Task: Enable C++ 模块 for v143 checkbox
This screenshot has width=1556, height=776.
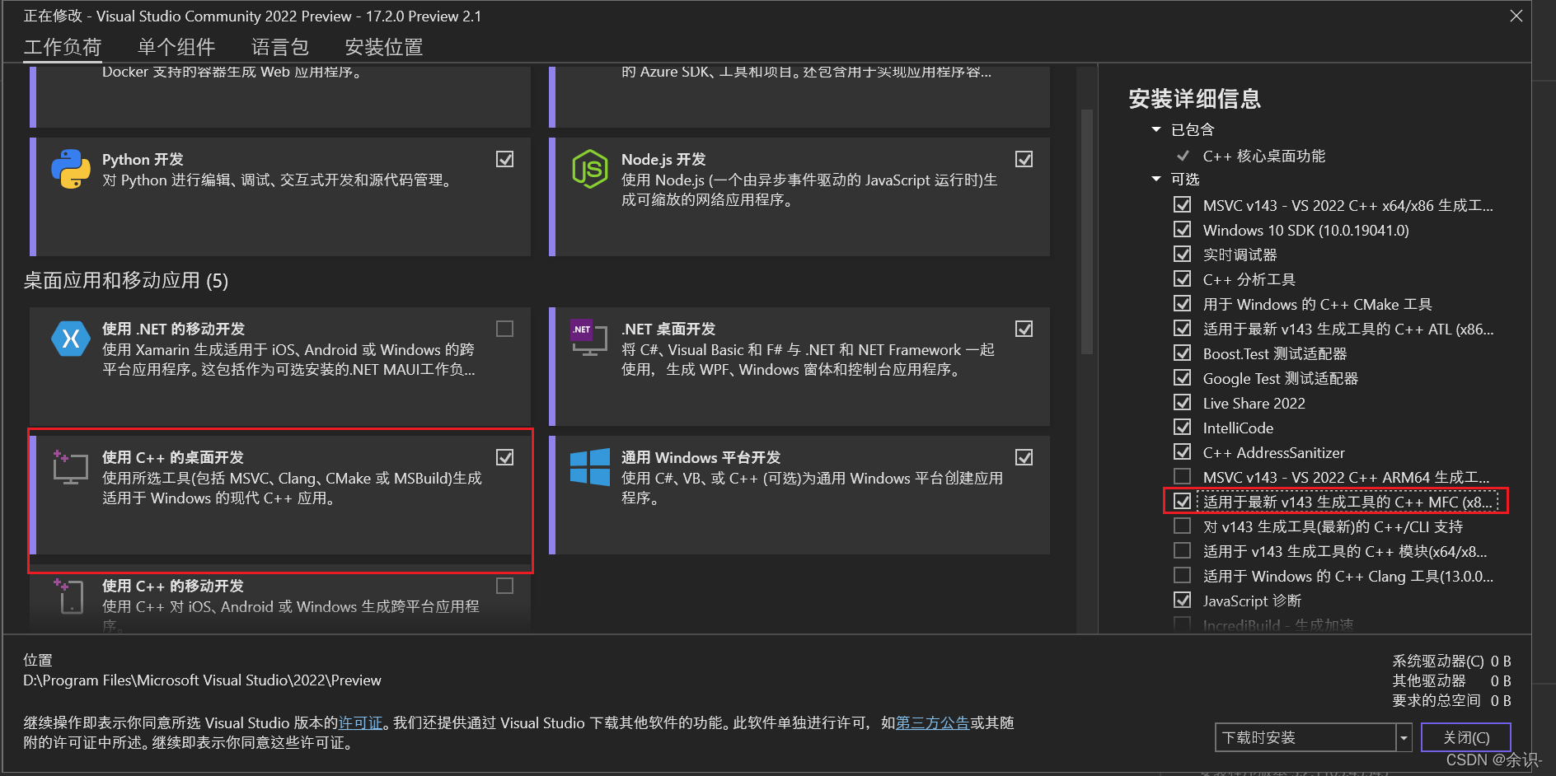Action: coord(1183,551)
